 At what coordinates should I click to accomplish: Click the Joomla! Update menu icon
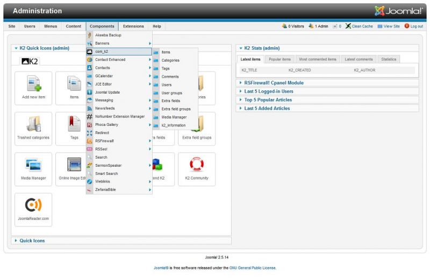[x=89, y=92]
